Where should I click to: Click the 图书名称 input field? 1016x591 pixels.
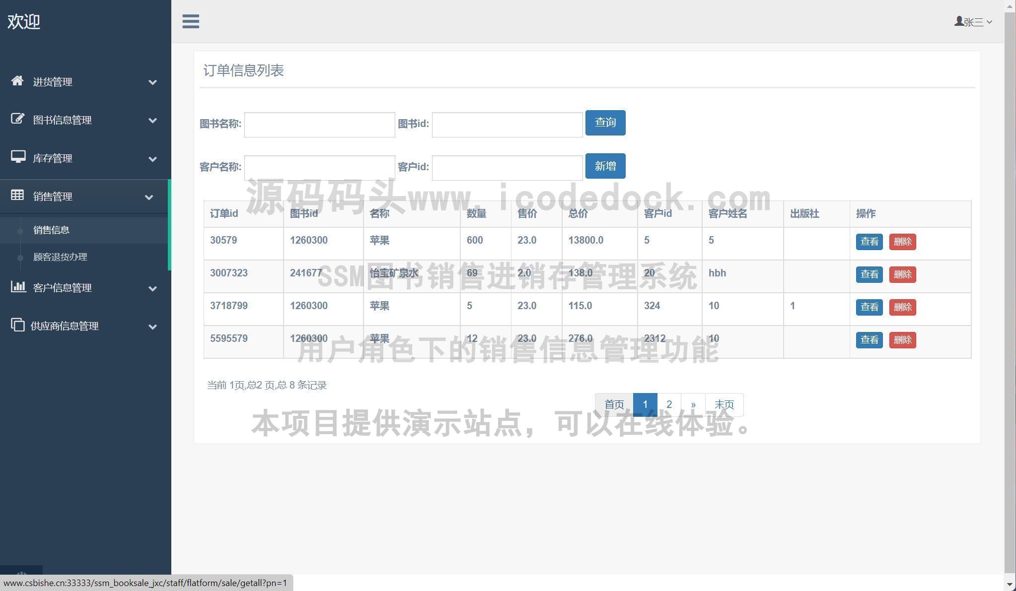tap(319, 125)
